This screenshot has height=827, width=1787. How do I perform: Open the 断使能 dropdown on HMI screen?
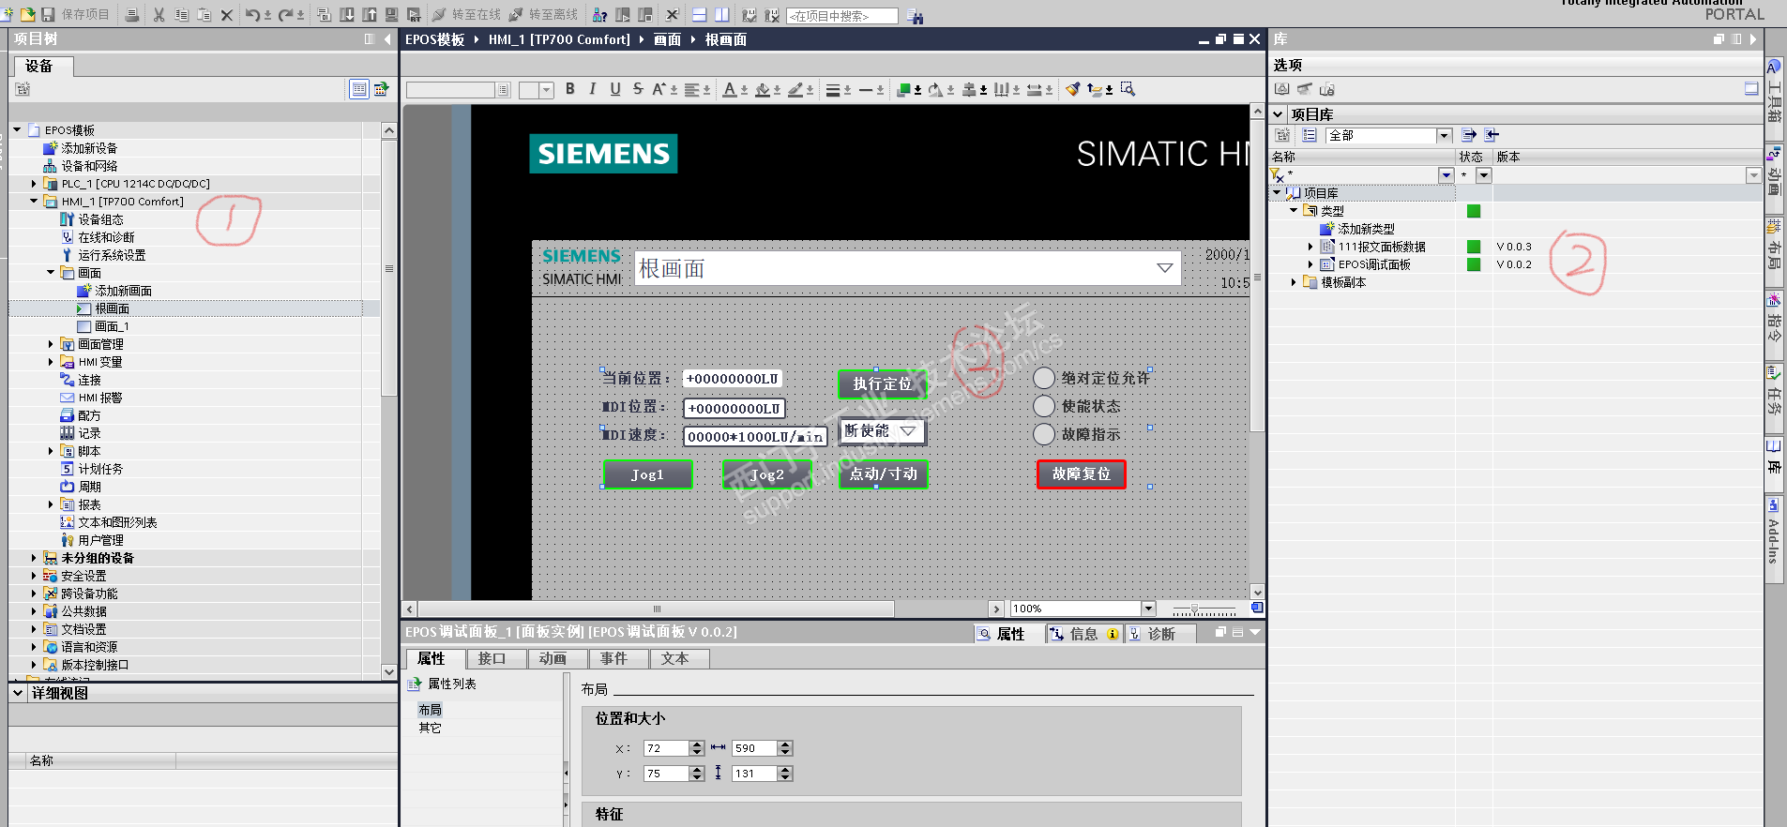coord(908,431)
